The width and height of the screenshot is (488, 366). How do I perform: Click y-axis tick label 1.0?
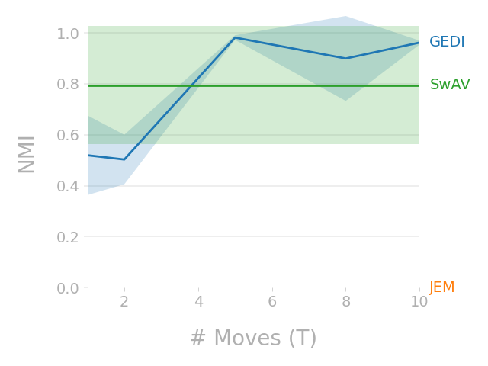tap(68, 34)
